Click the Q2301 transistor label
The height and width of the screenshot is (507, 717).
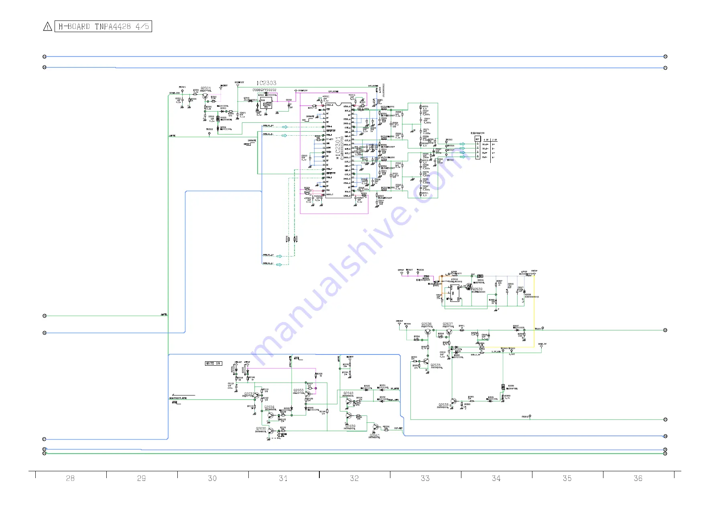[205, 88]
